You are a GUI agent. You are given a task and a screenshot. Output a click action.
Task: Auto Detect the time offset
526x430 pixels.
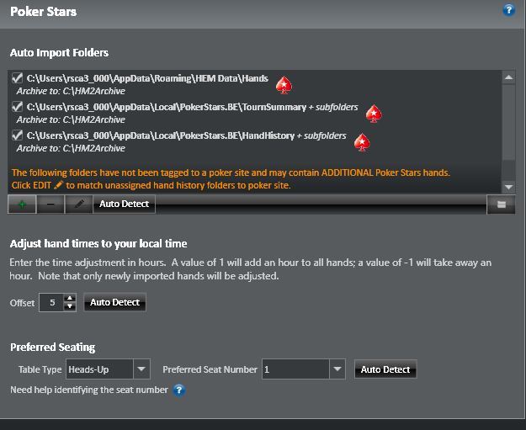coord(114,302)
